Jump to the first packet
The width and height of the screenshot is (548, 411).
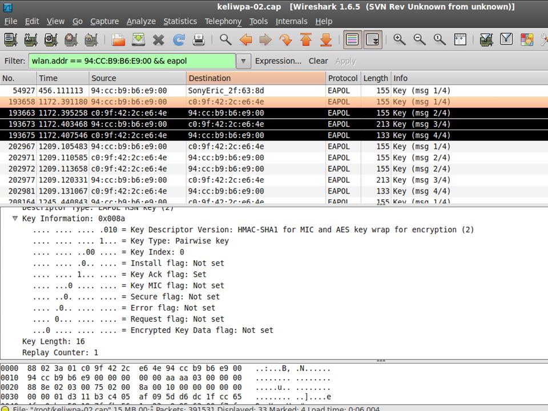click(x=306, y=39)
